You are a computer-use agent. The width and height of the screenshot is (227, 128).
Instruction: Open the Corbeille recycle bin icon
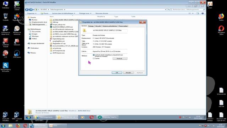point(6,17)
